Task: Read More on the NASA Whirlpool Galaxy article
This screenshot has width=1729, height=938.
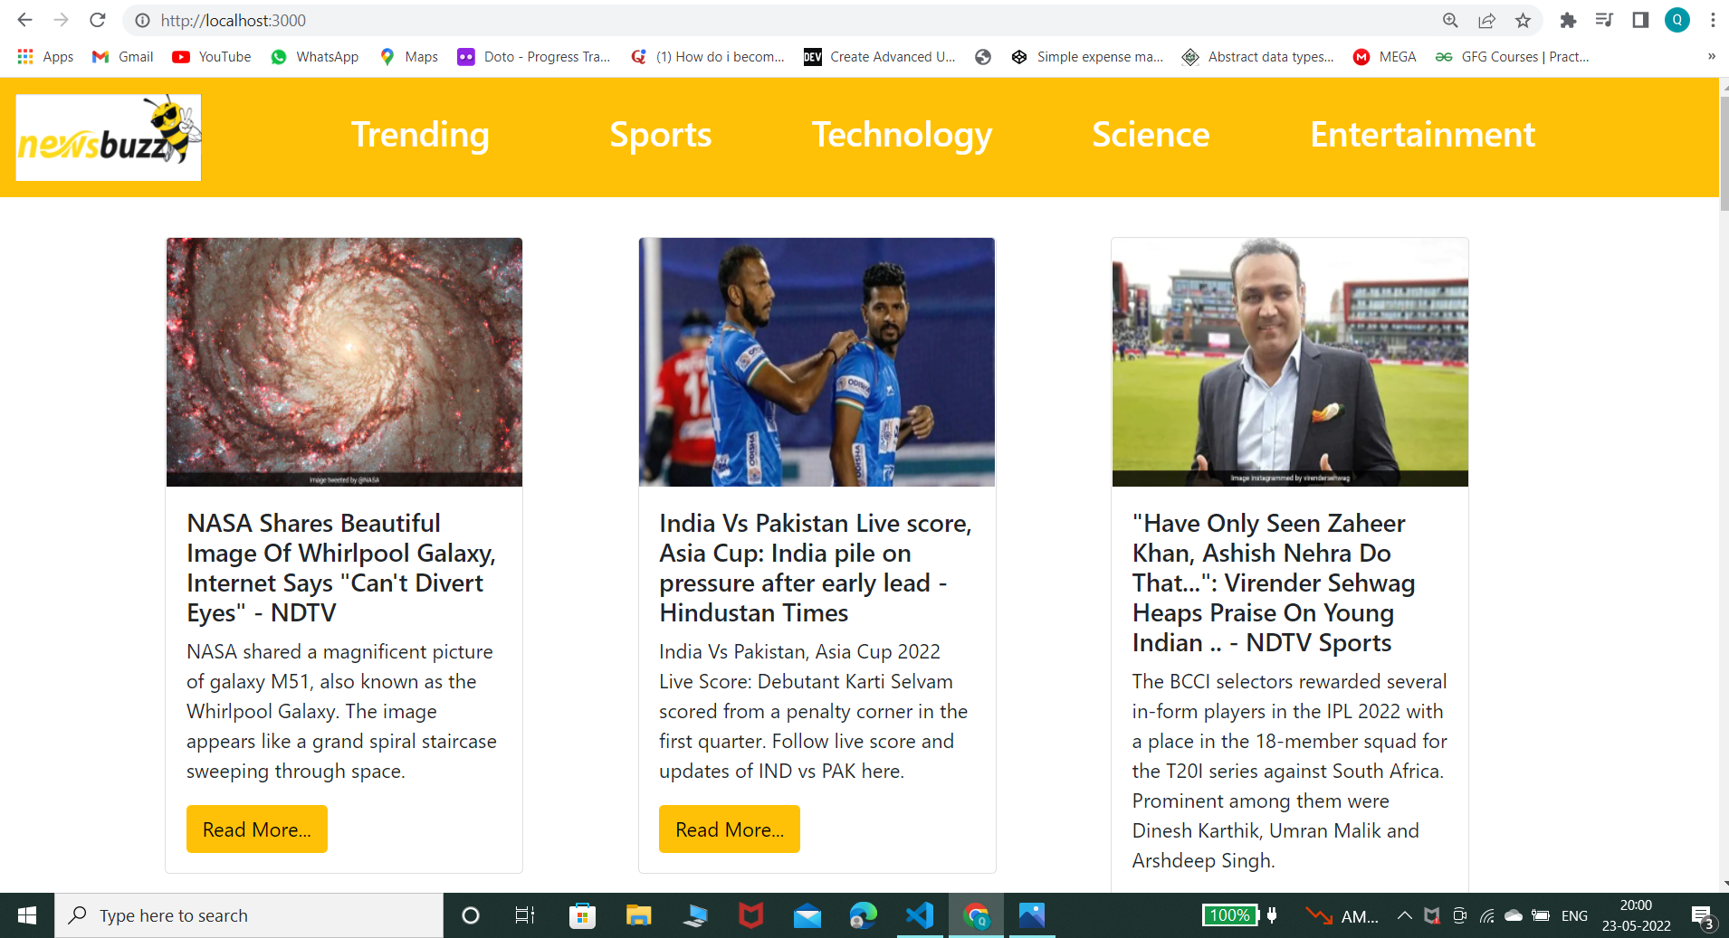Action: tap(257, 829)
